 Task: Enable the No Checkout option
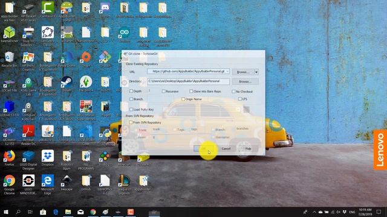(x=233, y=92)
